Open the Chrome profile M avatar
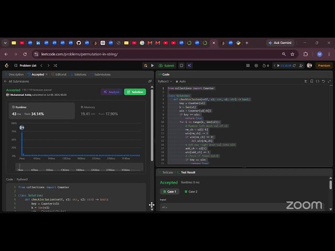 [x=319, y=54]
